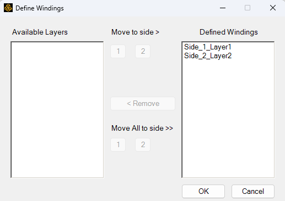Click the disabled maximize window button

pos(248,8)
